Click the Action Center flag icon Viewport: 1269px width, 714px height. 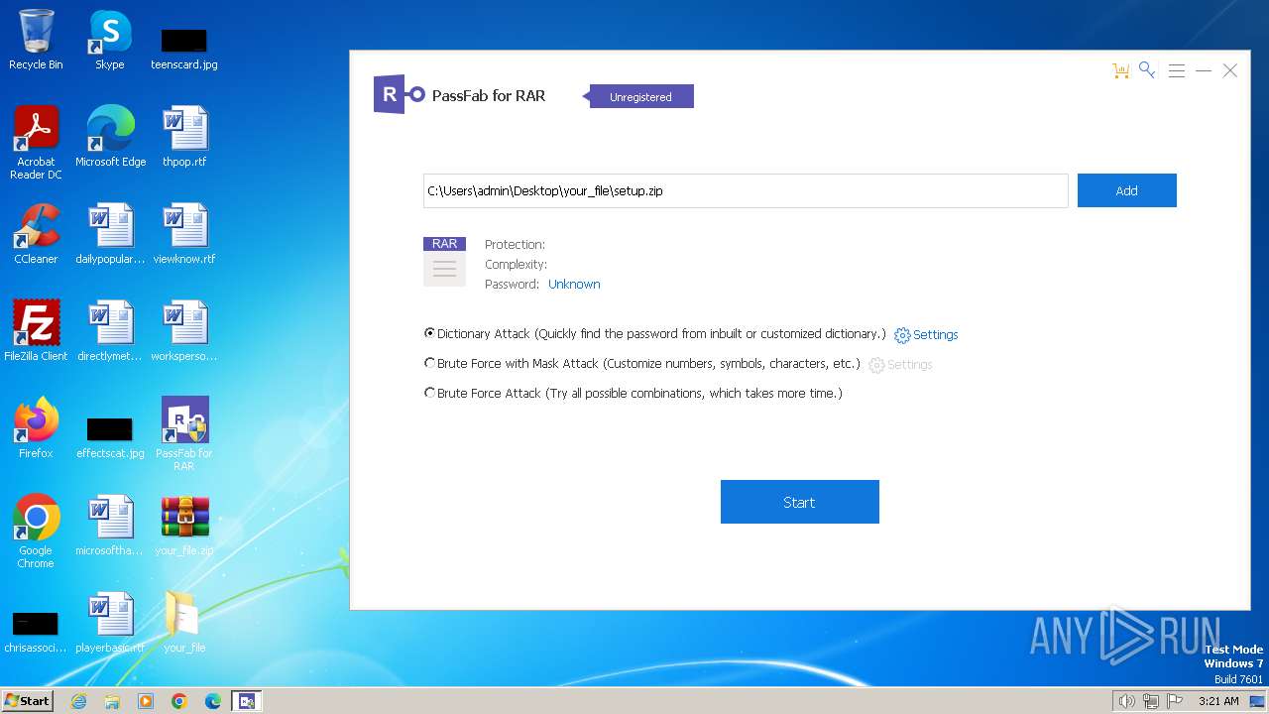(1175, 701)
